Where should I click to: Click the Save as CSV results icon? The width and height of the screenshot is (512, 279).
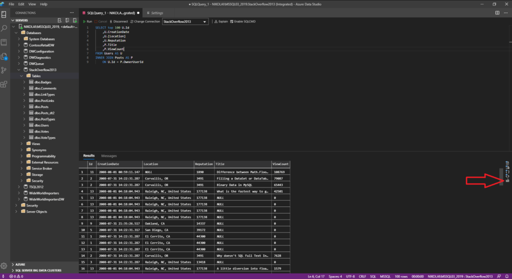click(507, 162)
